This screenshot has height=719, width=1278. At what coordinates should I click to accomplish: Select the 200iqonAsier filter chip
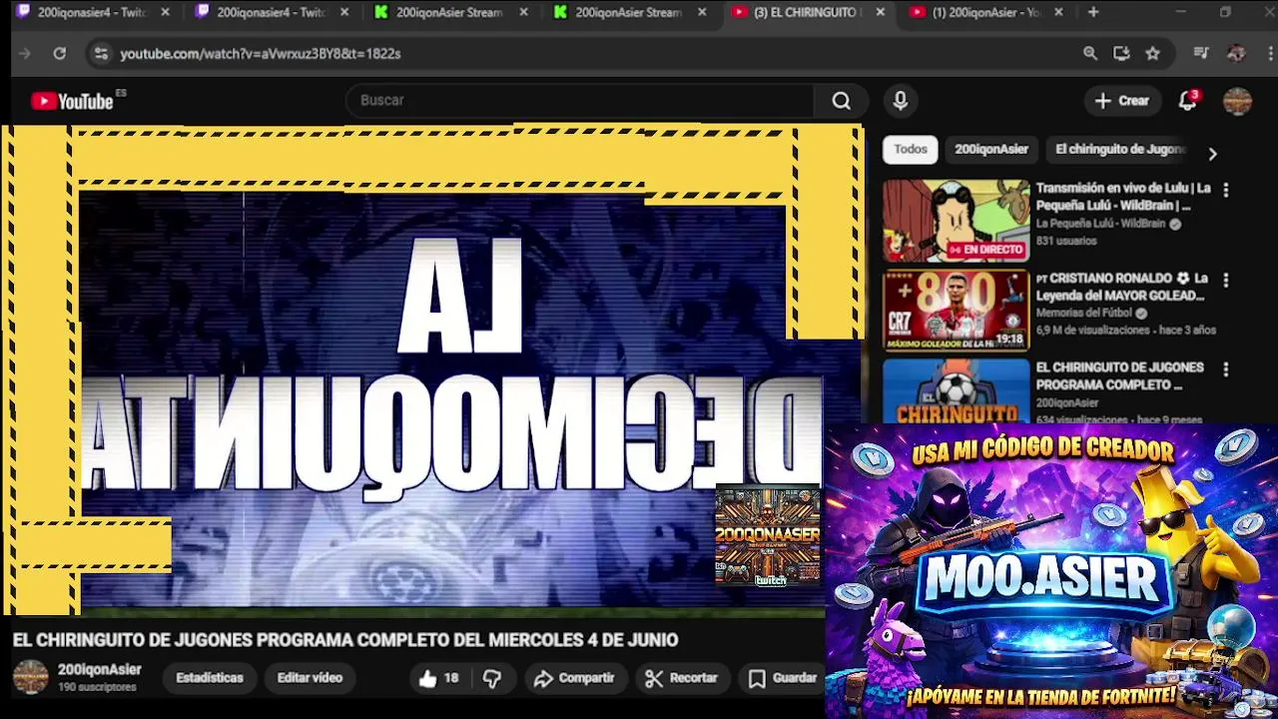pyautogui.click(x=991, y=150)
